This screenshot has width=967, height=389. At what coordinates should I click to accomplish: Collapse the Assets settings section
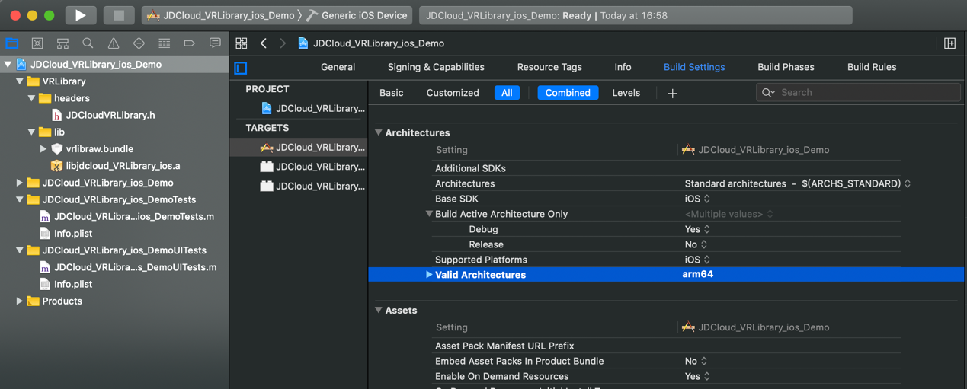(x=379, y=311)
